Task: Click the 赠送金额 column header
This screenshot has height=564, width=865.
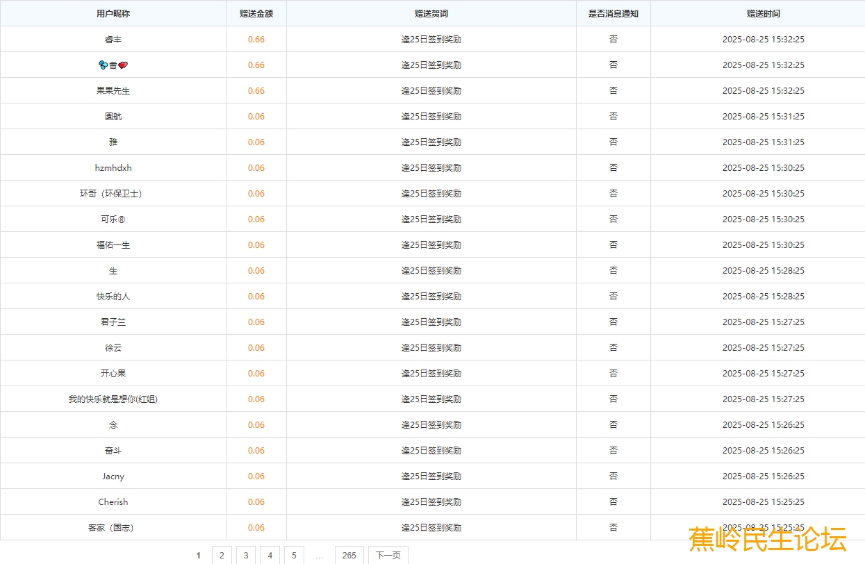Action: (x=256, y=13)
